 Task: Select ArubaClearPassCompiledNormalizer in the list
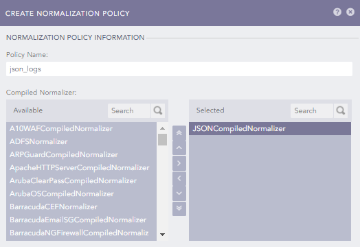tap(81, 181)
